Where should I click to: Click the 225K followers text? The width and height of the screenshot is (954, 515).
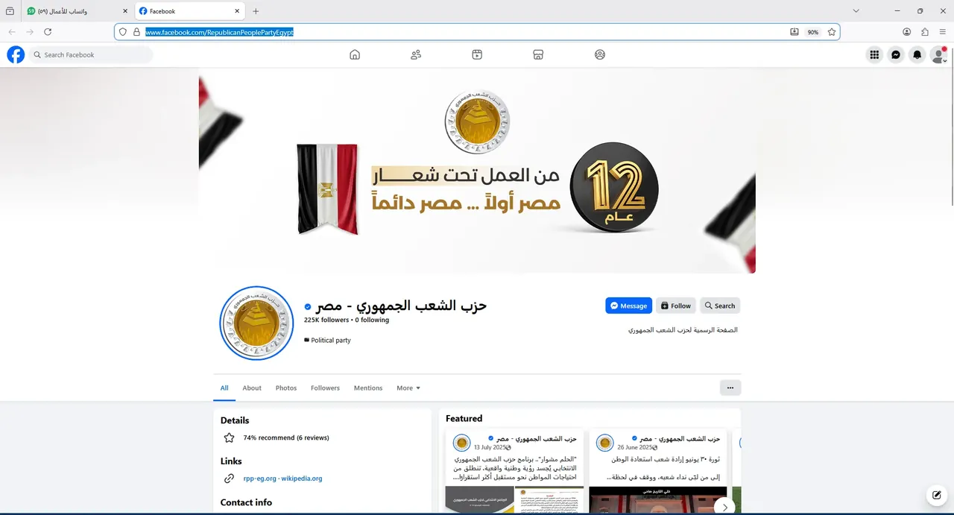click(326, 320)
